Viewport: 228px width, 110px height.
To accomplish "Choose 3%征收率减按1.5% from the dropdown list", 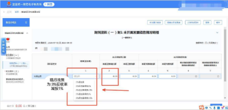I will (x=84, y=90).
